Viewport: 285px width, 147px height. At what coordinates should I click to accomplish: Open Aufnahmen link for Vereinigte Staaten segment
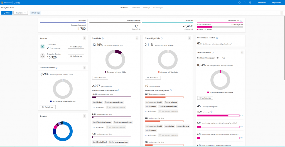(98, 127)
